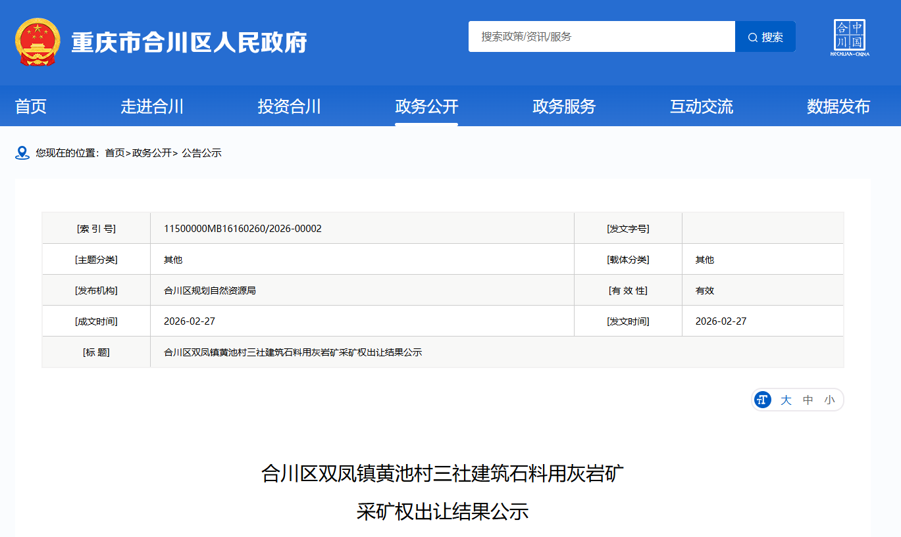The height and width of the screenshot is (537, 901).
Task: Select medium font size 中
Action: click(808, 400)
